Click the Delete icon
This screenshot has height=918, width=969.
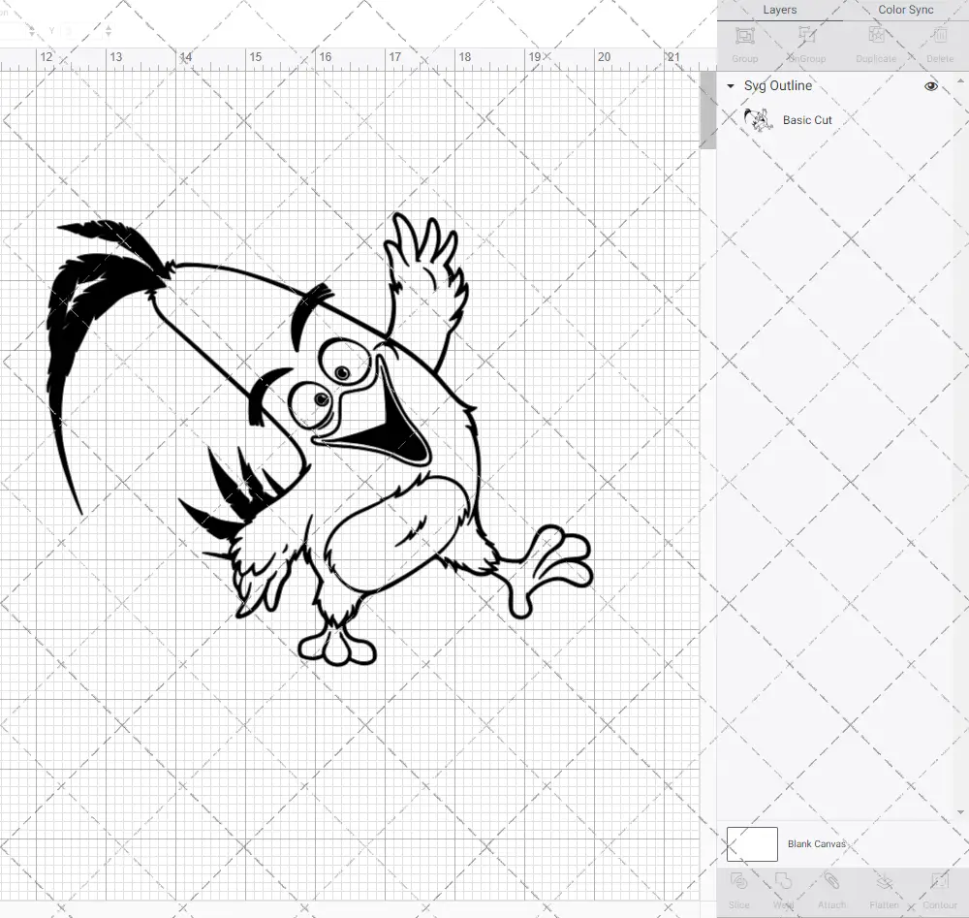coord(939,36)
